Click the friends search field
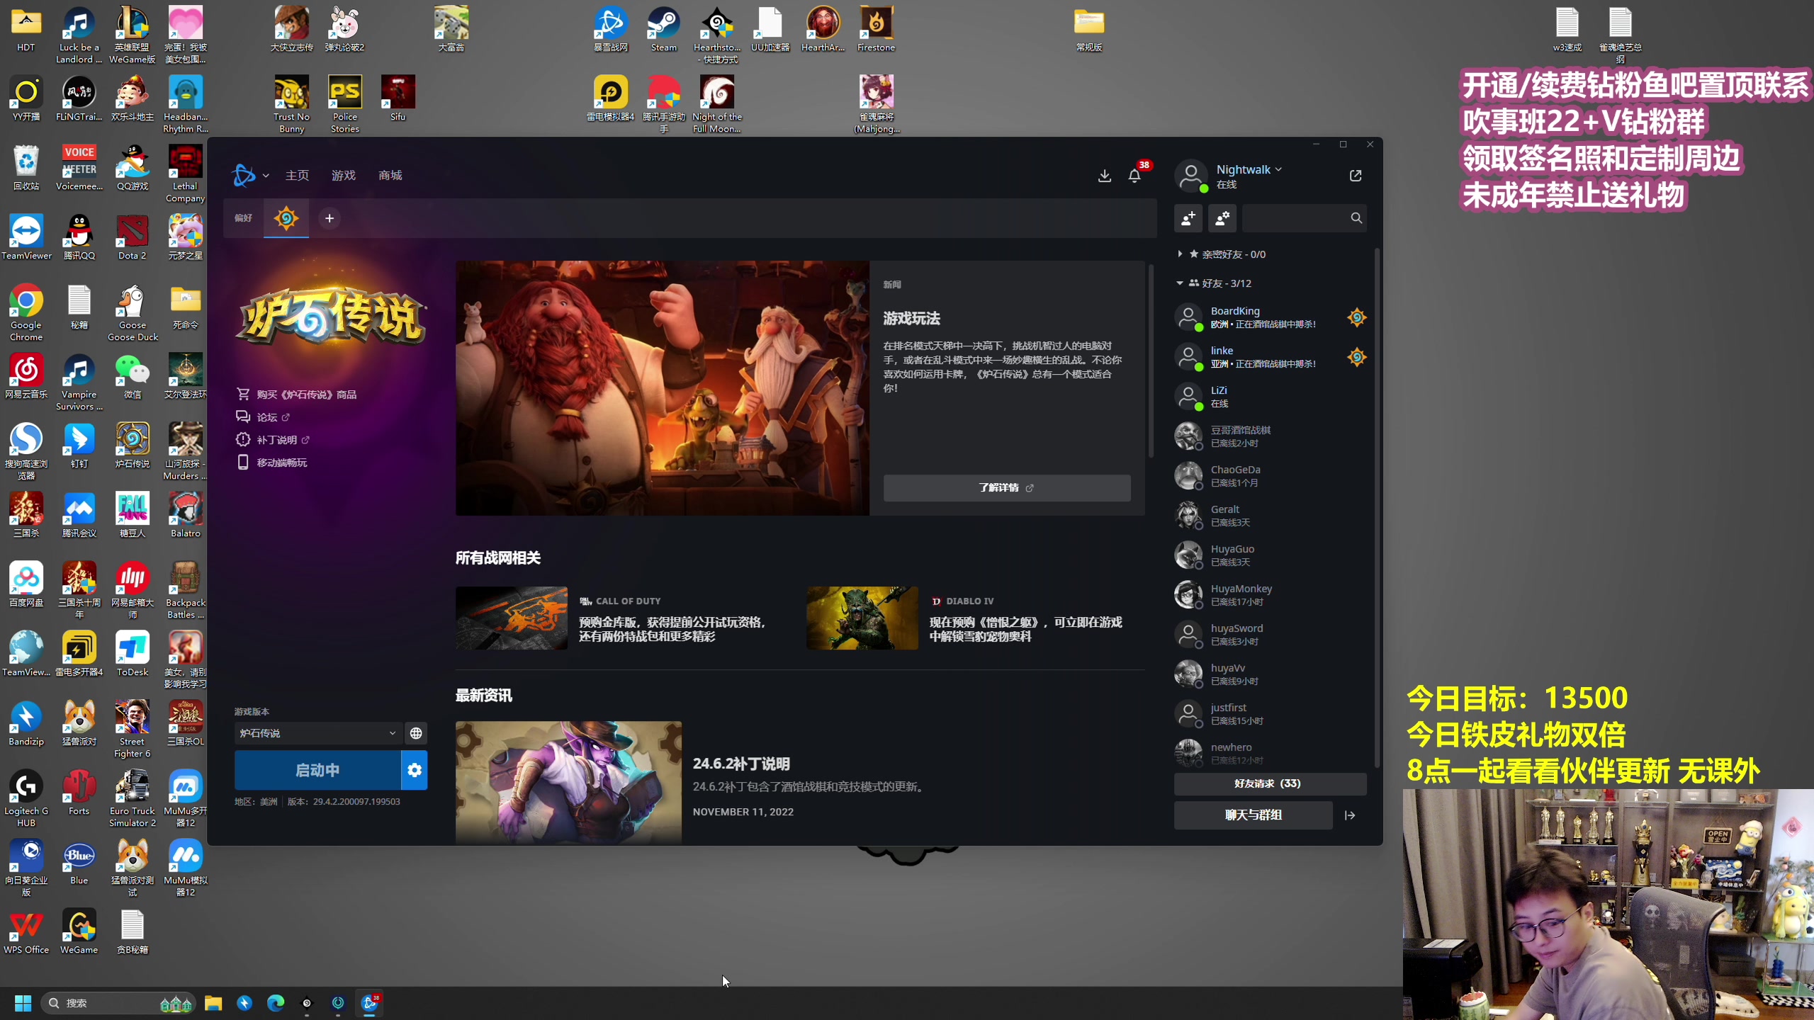 (x=1304, y=218)
